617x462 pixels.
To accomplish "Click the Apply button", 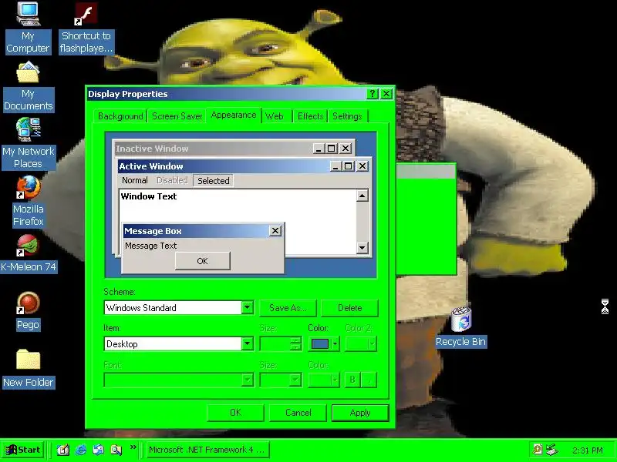I will [x=360, y=413].
